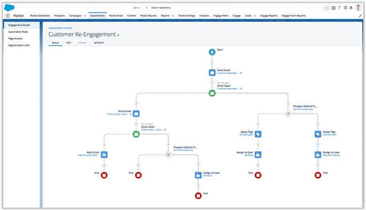Click the ENGAGEMENT STUDIO breadcrumb link
Viewport: 366px width, 210px height.
pyautogui.click(x=60, y=28)
